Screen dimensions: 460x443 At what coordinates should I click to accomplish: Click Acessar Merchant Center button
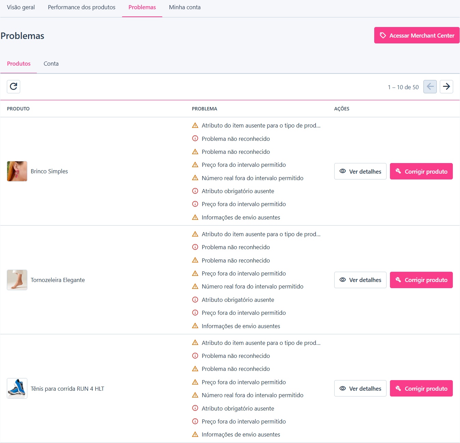417,35
